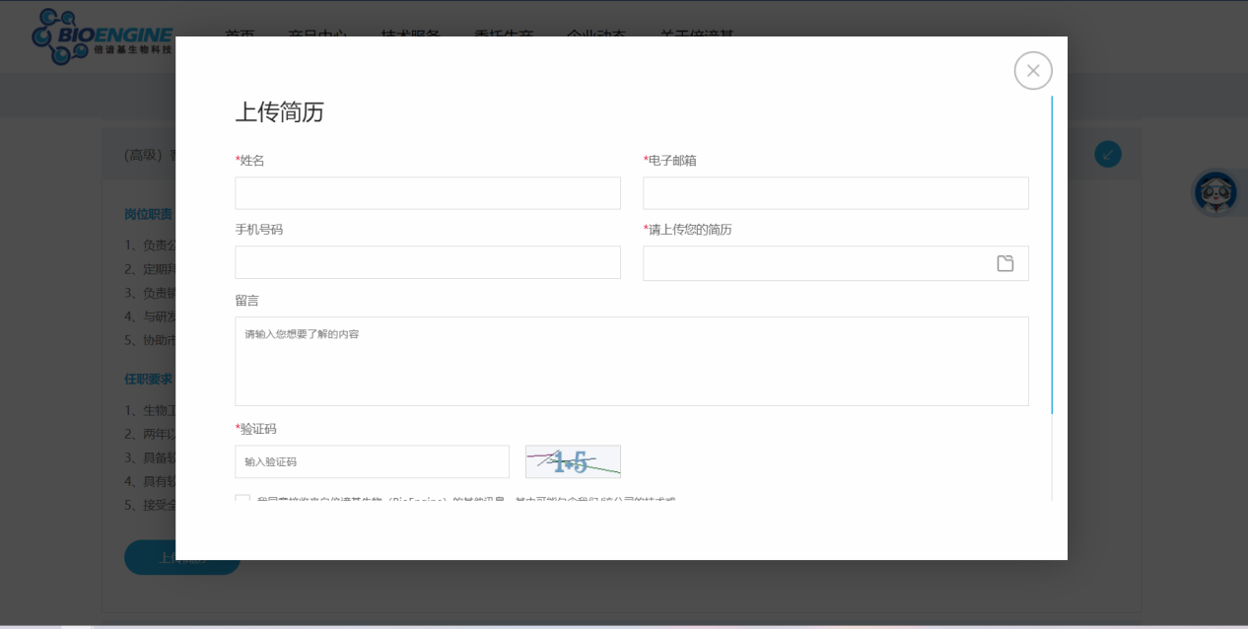The image size is (1248, 629).
Task: Click the 姓名 input field
Action: pyautogui.click(x=427, y=193)
